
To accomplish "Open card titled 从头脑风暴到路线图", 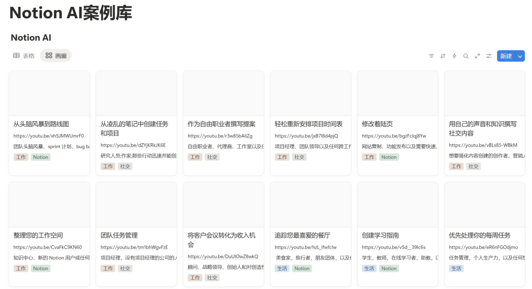I will (41, 124).
